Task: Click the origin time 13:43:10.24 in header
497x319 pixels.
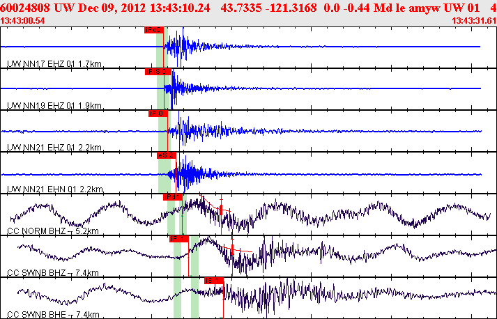Action: [x=180, y=8]
